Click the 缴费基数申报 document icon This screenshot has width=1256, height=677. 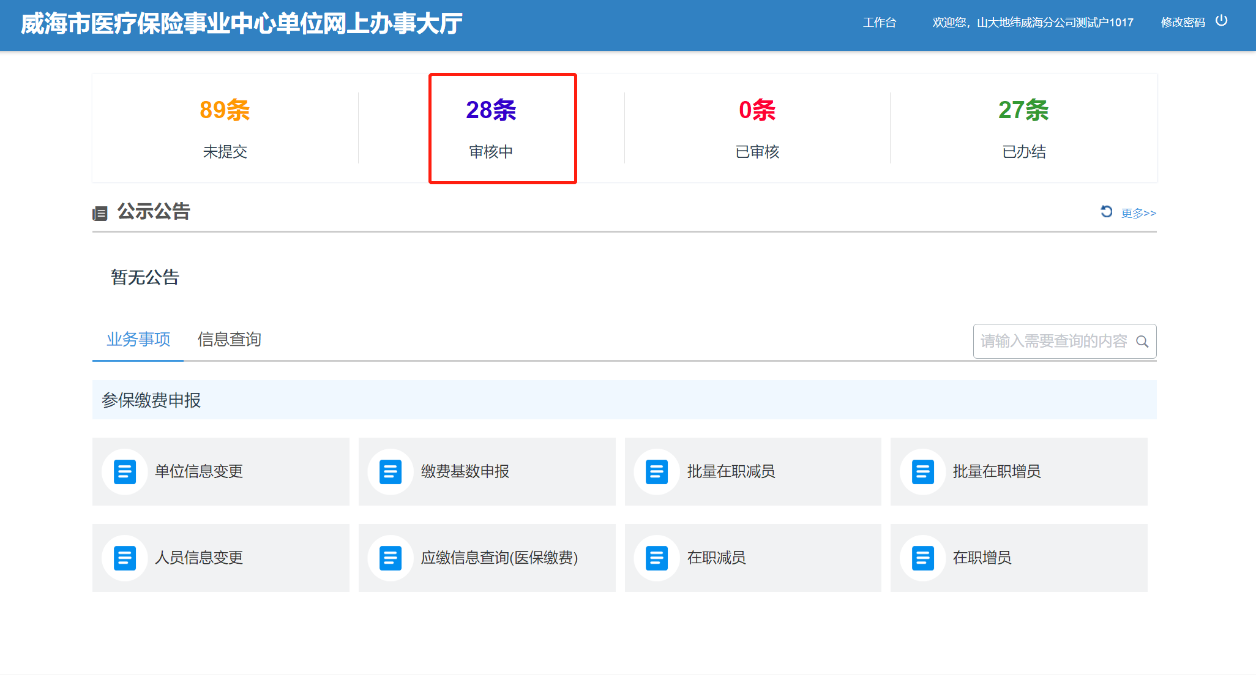click(x=391, y=472)
